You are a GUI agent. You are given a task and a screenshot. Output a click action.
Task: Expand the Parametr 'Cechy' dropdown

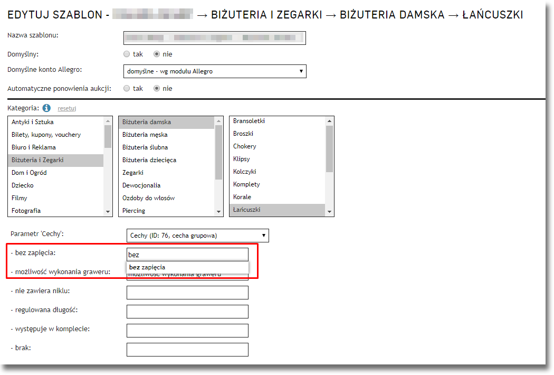pyautogui.click(x=197, y=236)
